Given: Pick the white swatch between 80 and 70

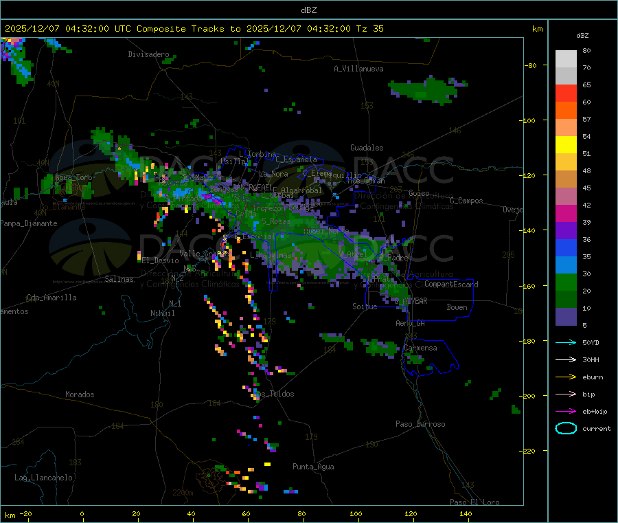Looking at the screenshot, I should tap(566, 59).
